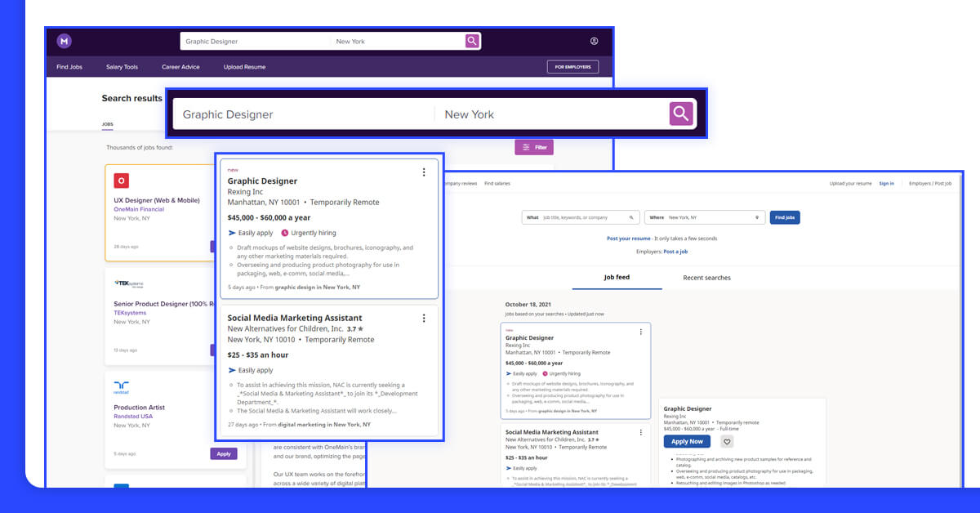The width and height of the screenshot is (980, 513).
Task: Click Social Media Marketing Assistant in Indeed window feed
Action: point(552,432)
